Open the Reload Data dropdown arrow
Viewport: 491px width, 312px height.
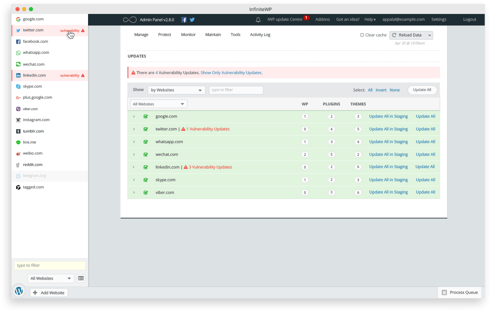pos(429,36)
